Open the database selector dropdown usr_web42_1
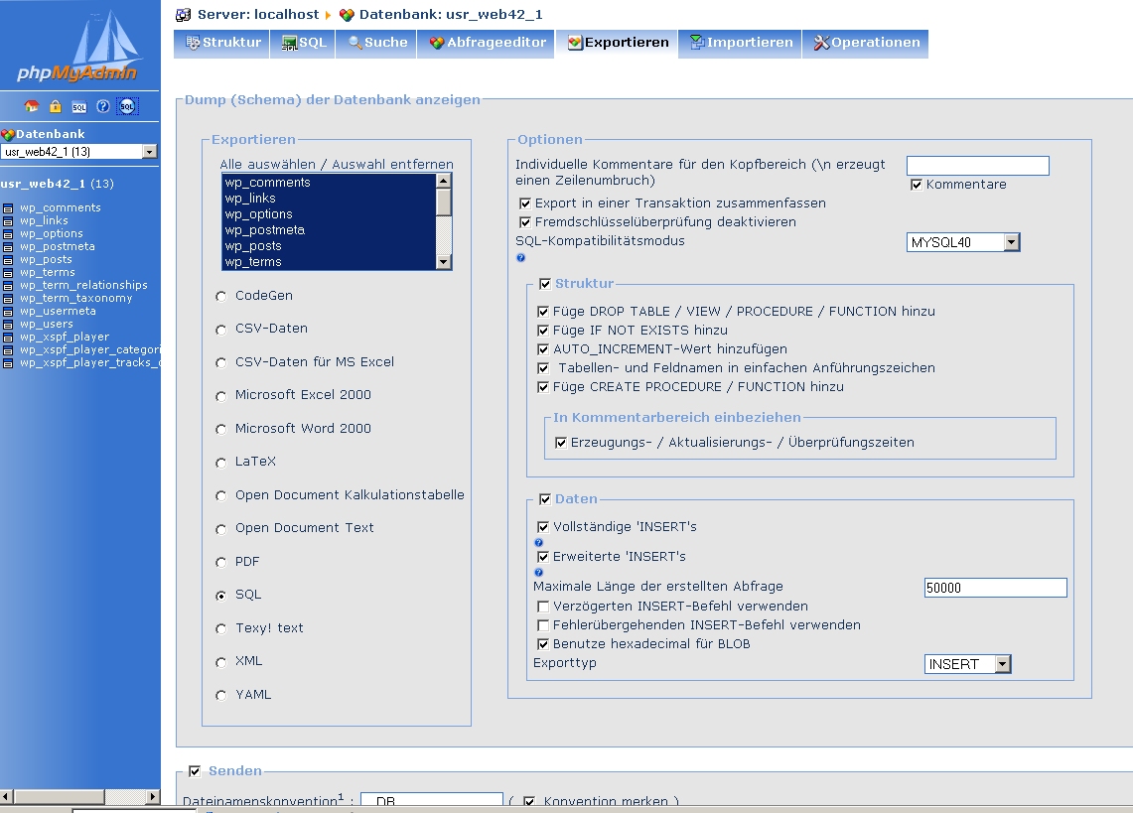1133x813 pixels. click(x=78, y=152)
